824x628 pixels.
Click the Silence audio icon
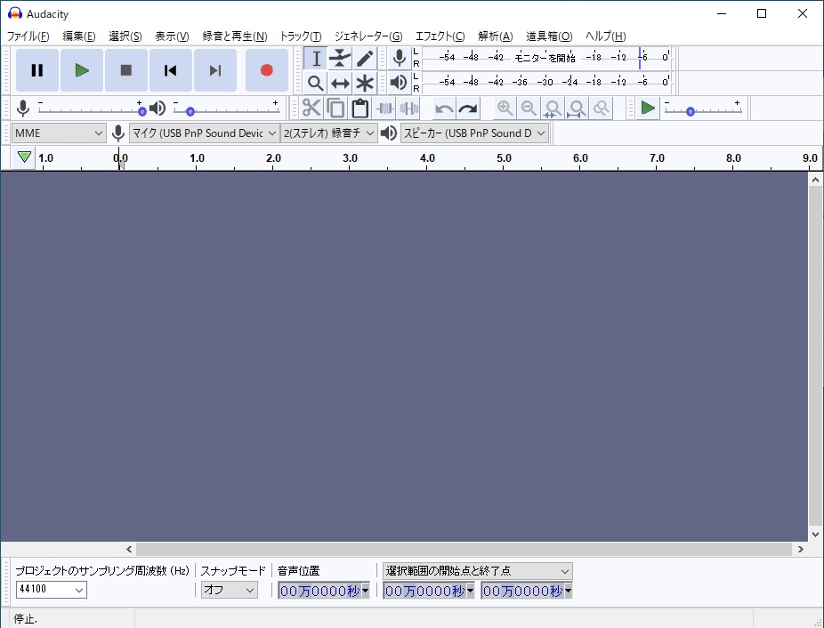[408, 109]
